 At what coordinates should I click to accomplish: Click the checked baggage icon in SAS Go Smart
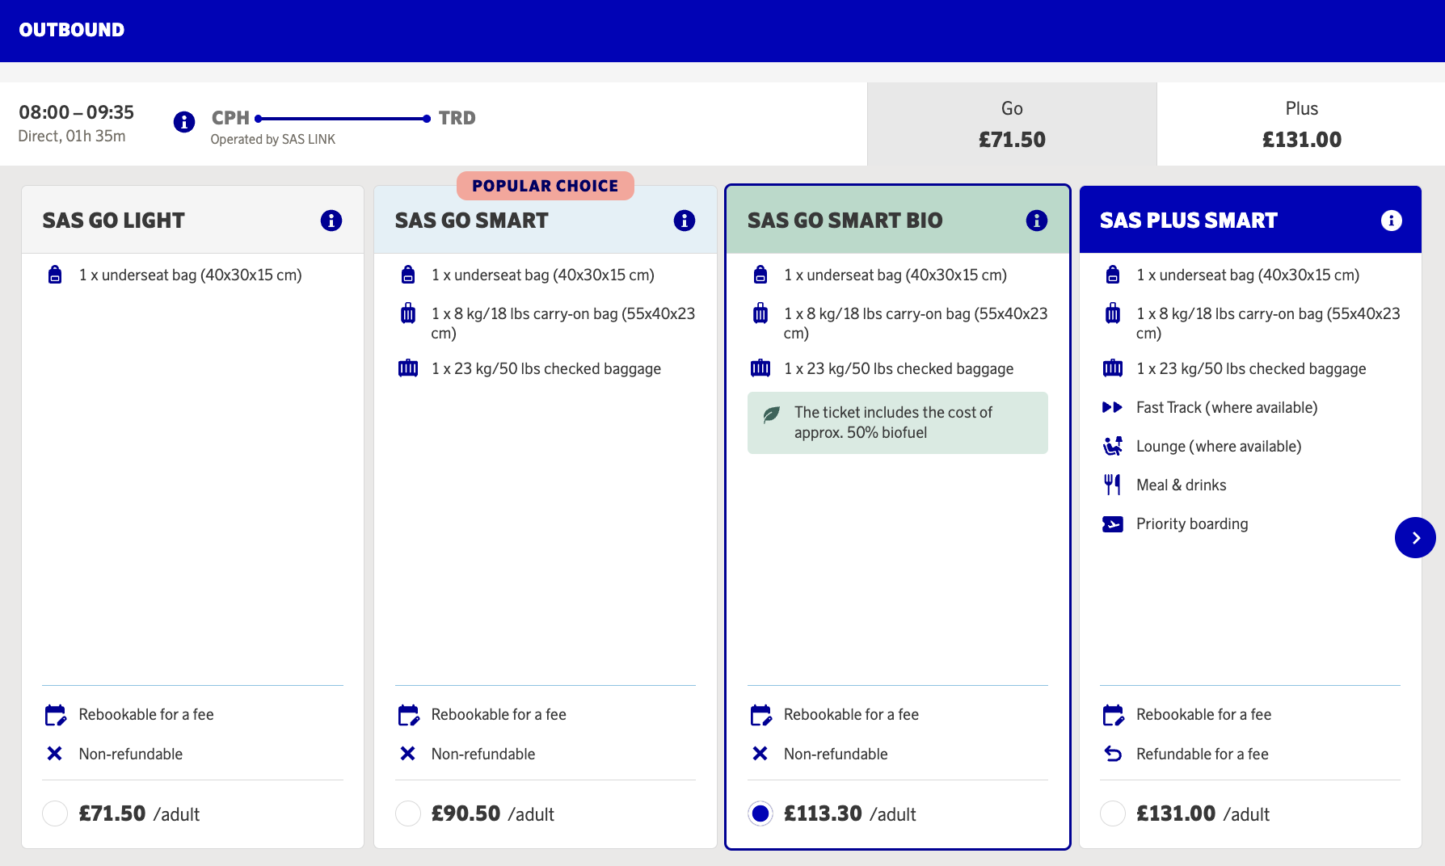408,368
